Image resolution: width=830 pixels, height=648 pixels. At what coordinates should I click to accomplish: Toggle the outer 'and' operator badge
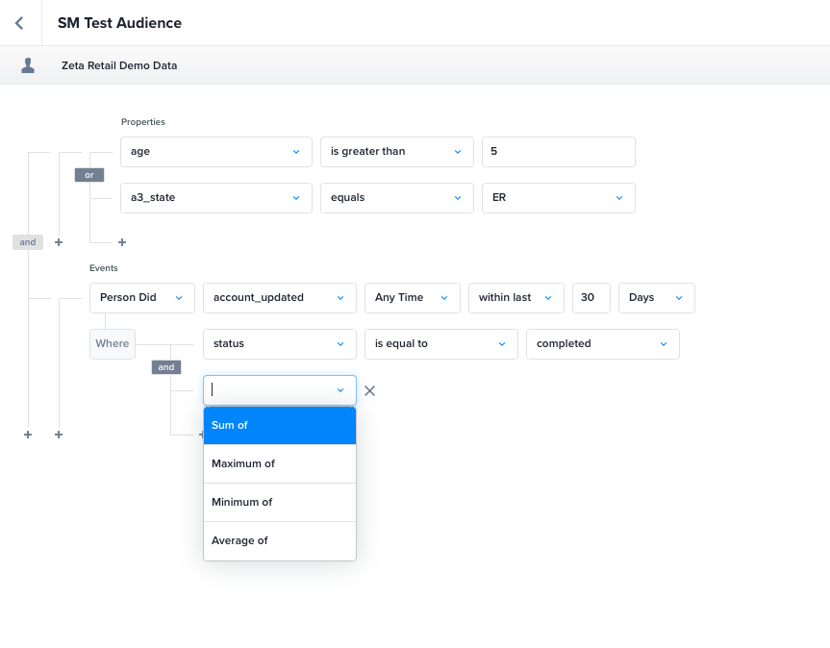(x=28, y=242)
